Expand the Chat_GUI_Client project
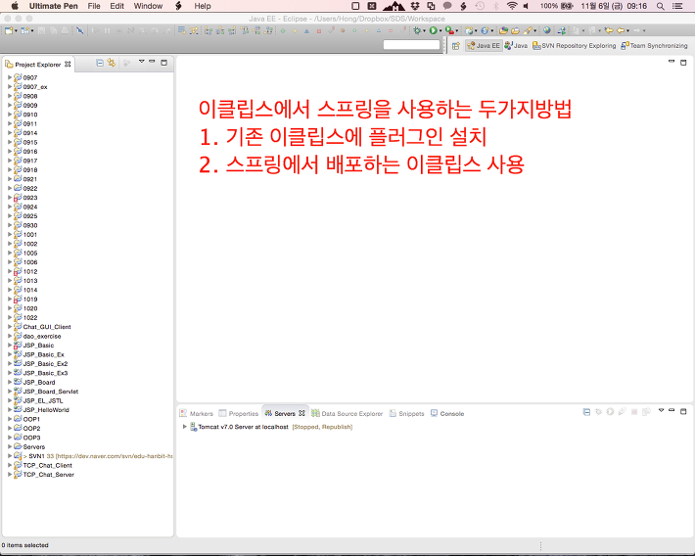The width and height of the screenshot is (695, 556). tap(10, 327)
